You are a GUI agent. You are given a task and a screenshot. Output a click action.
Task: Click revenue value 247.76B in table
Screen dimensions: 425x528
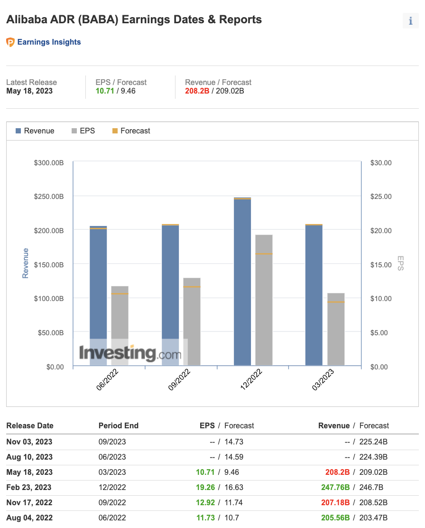click(x=335, y=487)
